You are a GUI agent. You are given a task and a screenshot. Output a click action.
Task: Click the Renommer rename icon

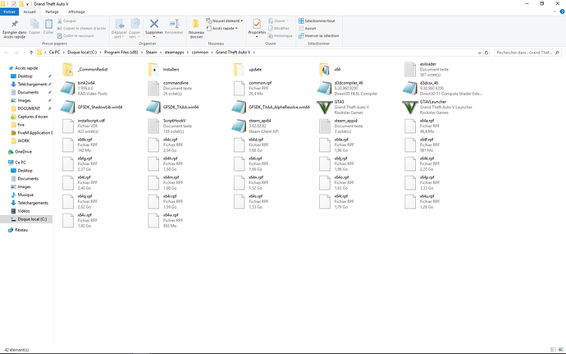pyautogui.click(x=174, y=24)
